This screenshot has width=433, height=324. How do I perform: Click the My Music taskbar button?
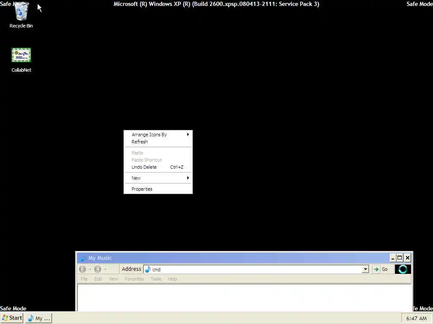pos(38,318)
